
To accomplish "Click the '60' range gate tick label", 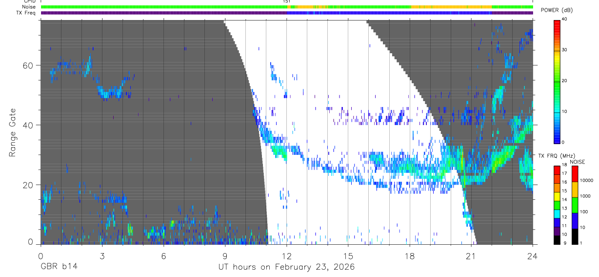I will coord(28,65).
